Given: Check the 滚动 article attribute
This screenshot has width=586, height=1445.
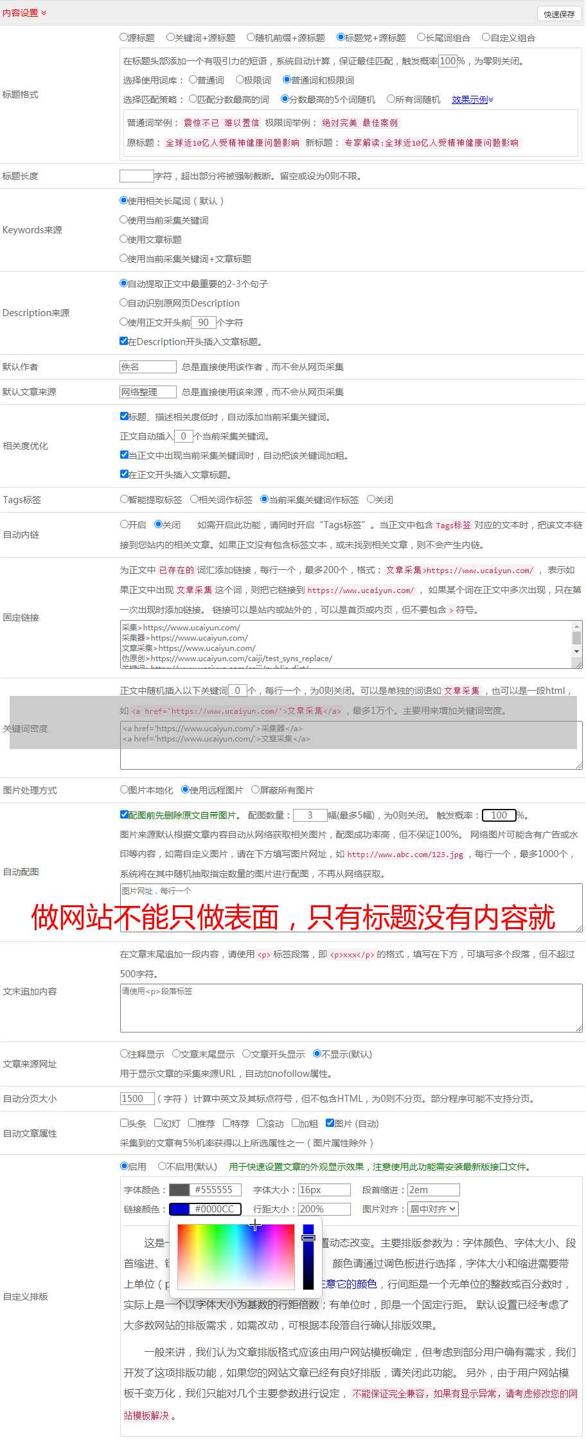Looking at the screenshot, I should [262, 1123].
